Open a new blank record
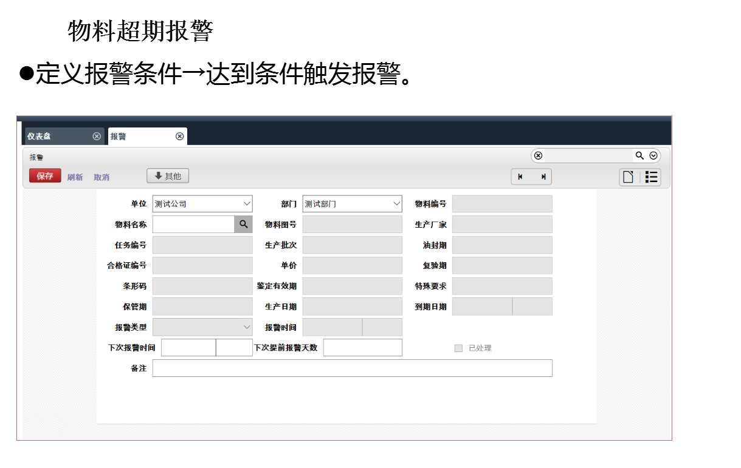Screen dimensions: 741x468 click(x=629, y=177)
